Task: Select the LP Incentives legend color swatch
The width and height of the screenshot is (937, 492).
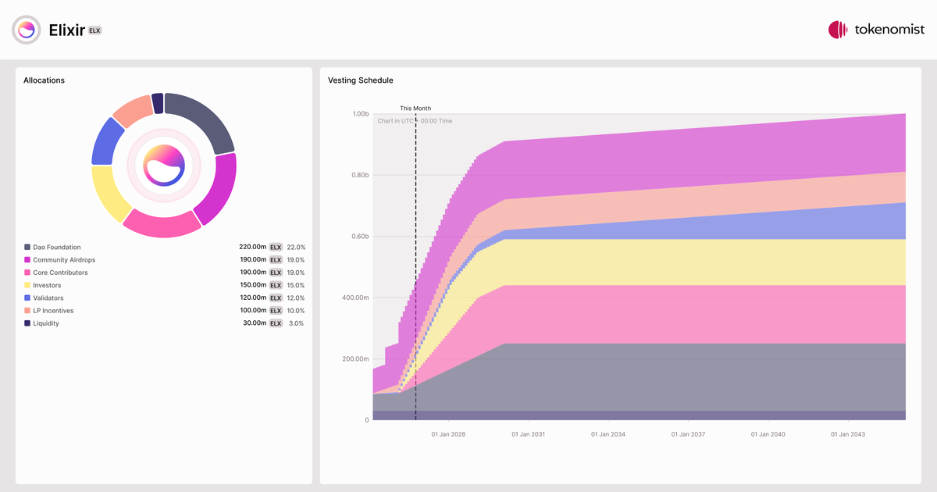Action: [x=27, y=311]
